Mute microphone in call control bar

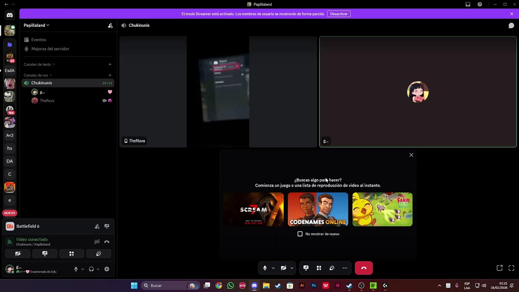(265, 268)
